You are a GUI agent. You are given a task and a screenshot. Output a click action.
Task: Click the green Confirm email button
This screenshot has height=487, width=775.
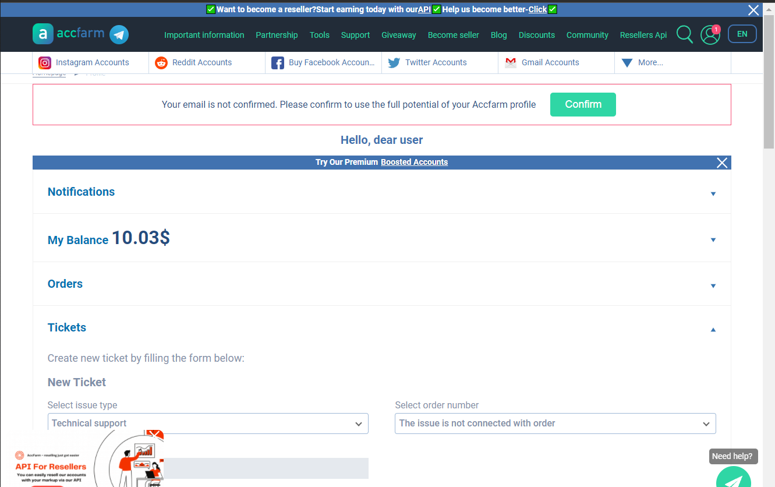583,104
